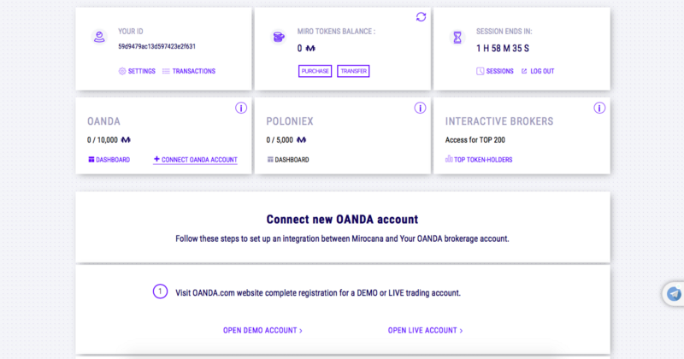Open the Poloniex Dashboard link
The height and width of the screenshot is (359, 684).
point(288,160)
